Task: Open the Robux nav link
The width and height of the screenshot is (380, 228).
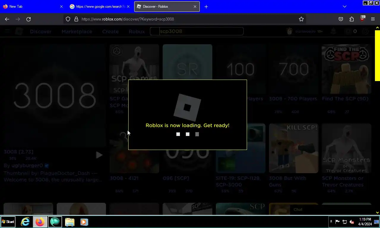Action: (x=137, y=31)
